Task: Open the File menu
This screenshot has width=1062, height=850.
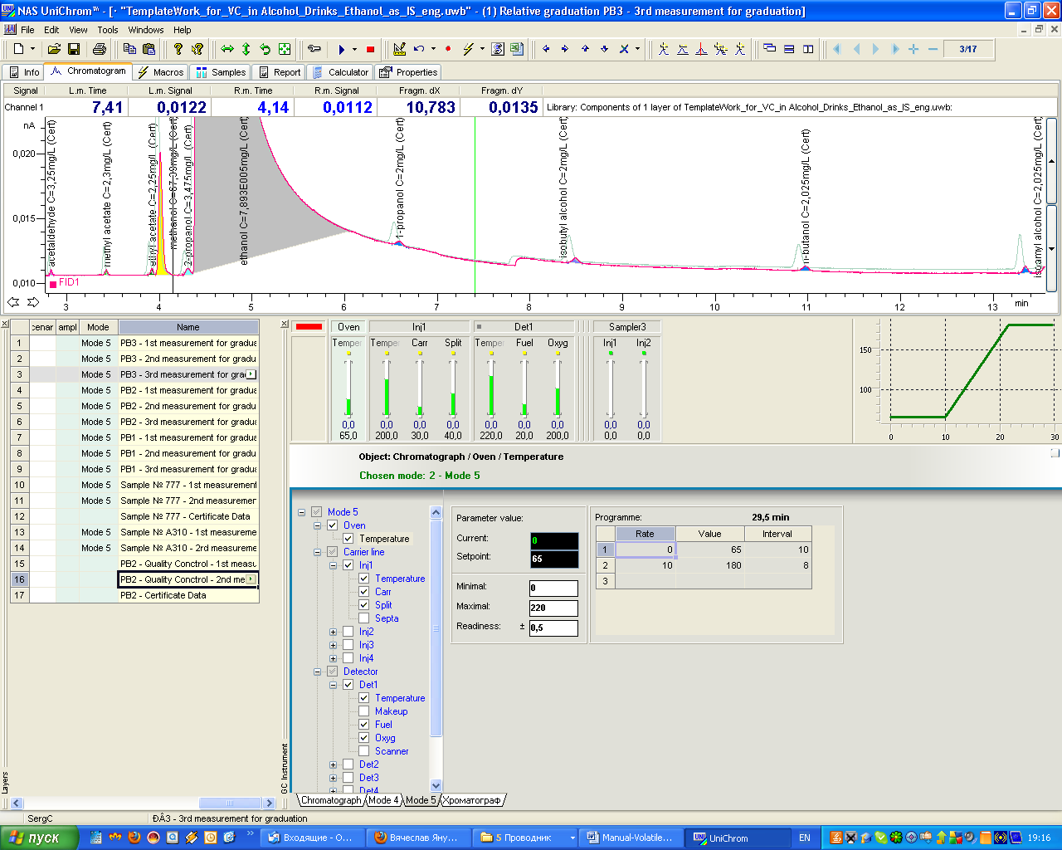Action: 27,30
